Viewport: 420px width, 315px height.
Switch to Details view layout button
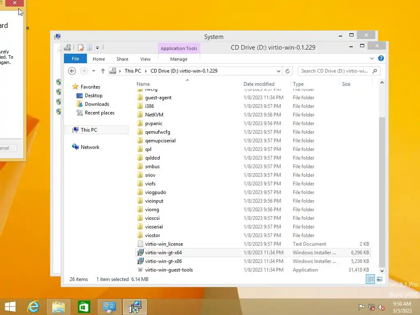tap(370, 279)
